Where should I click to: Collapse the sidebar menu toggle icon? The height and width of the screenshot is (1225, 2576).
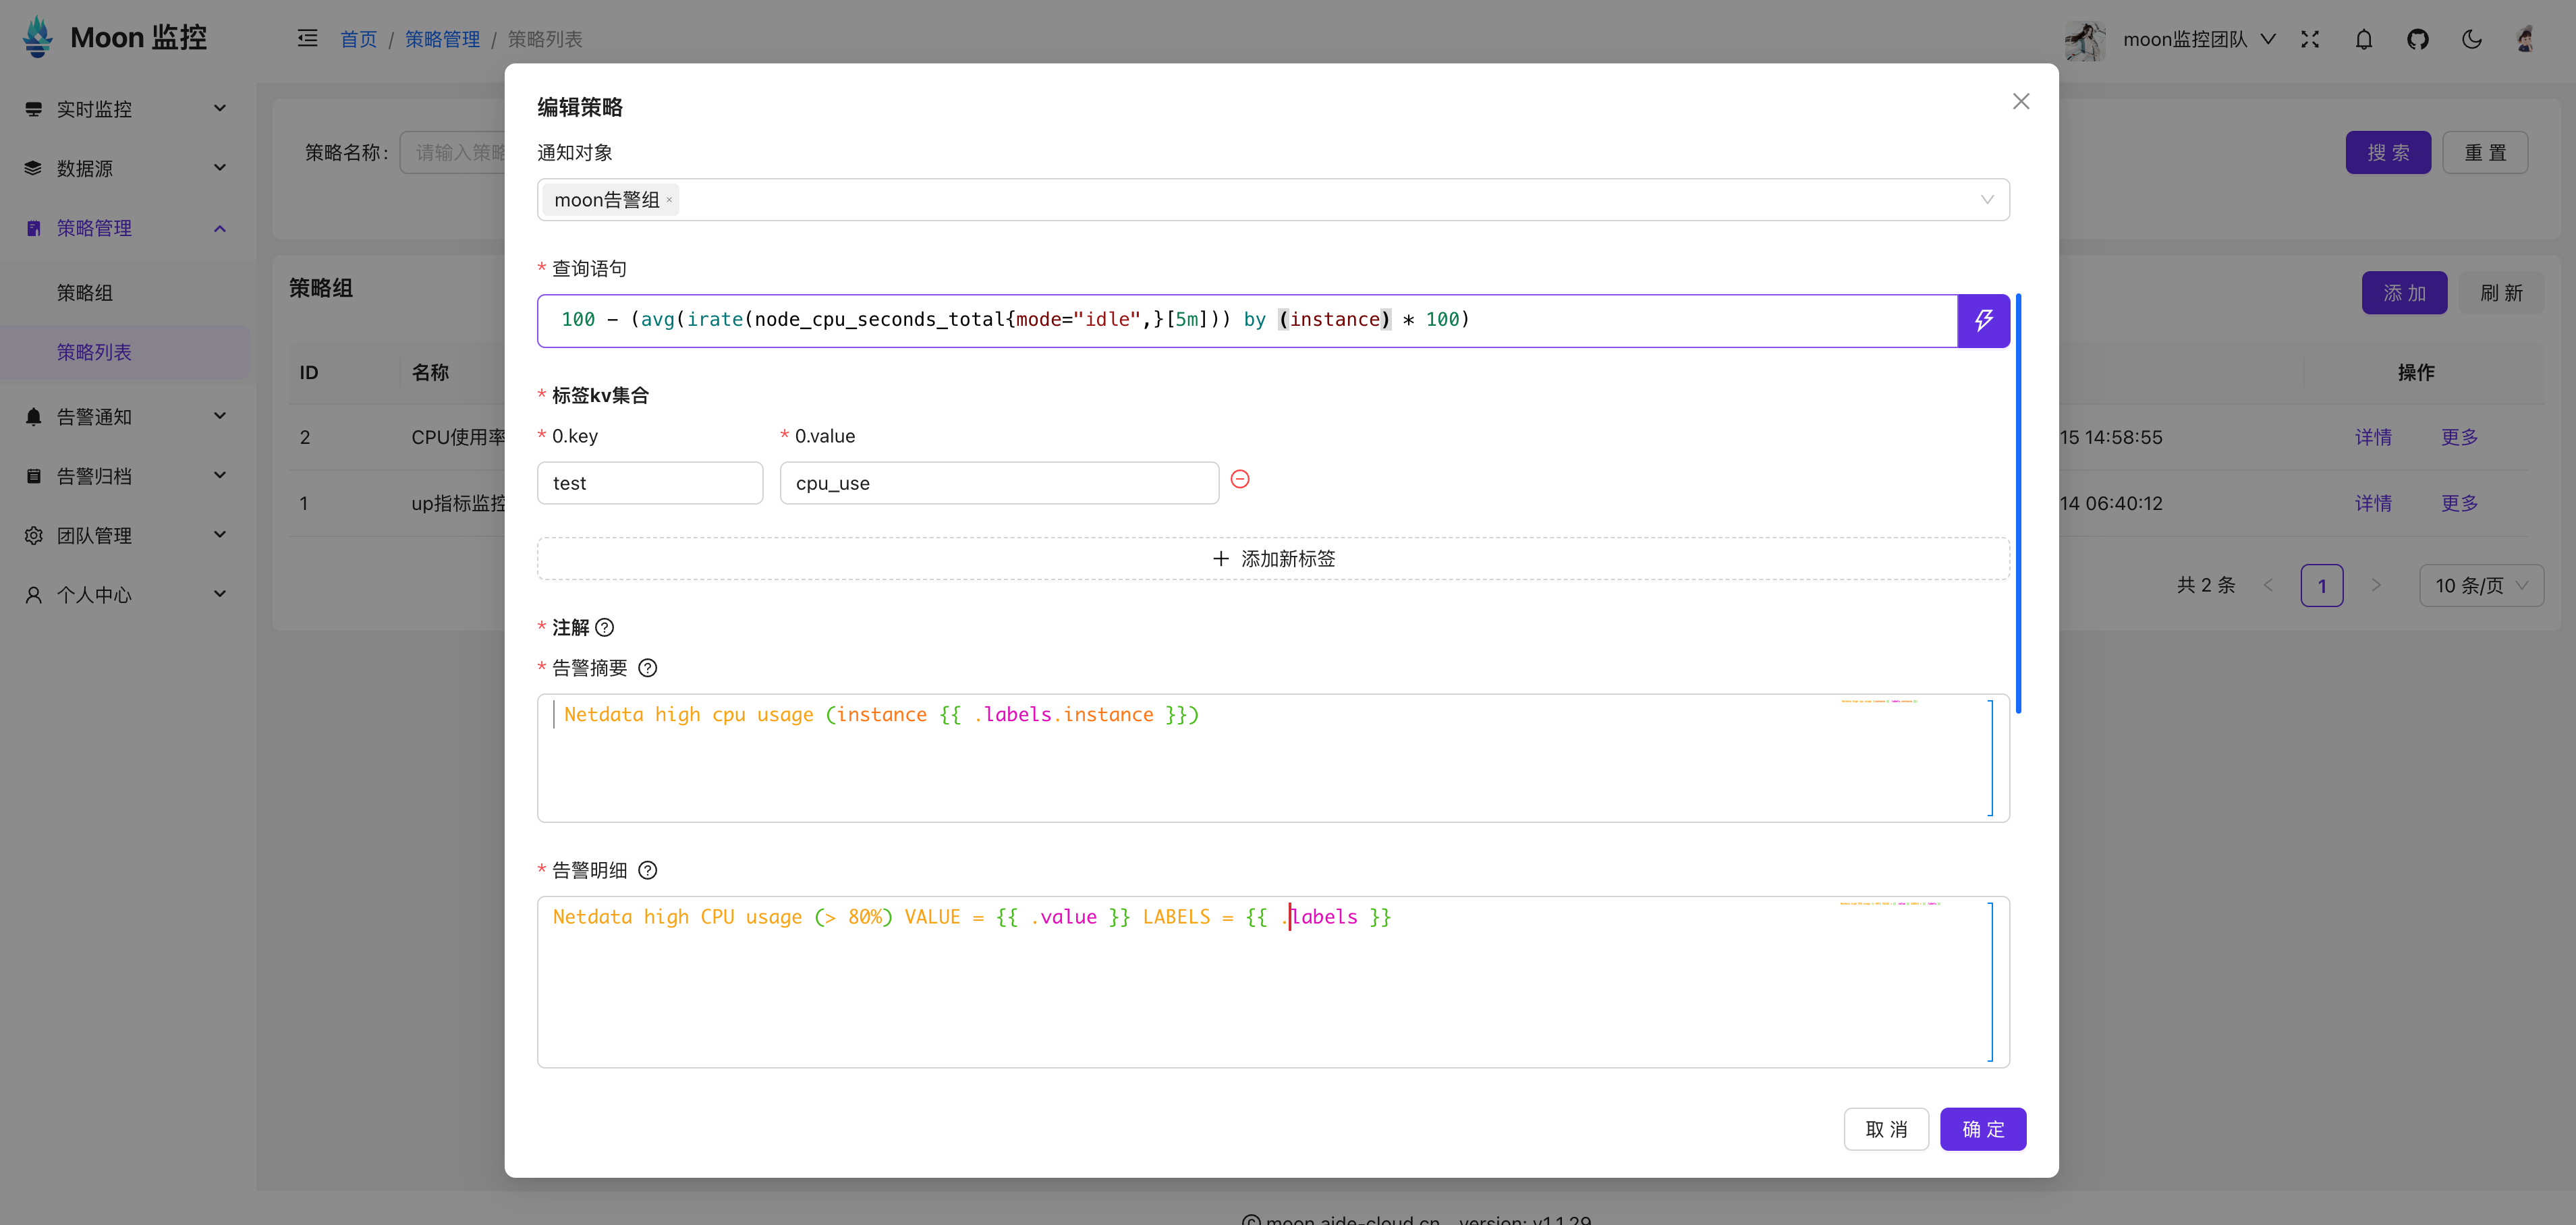tap(307, 38)
